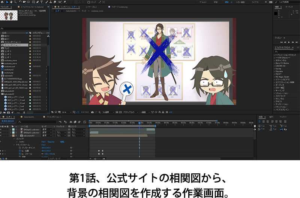Viewport: 300px width, 198px height.
Task: Open track matte dropdown for layer 2
Action: [x=61, y=132]
